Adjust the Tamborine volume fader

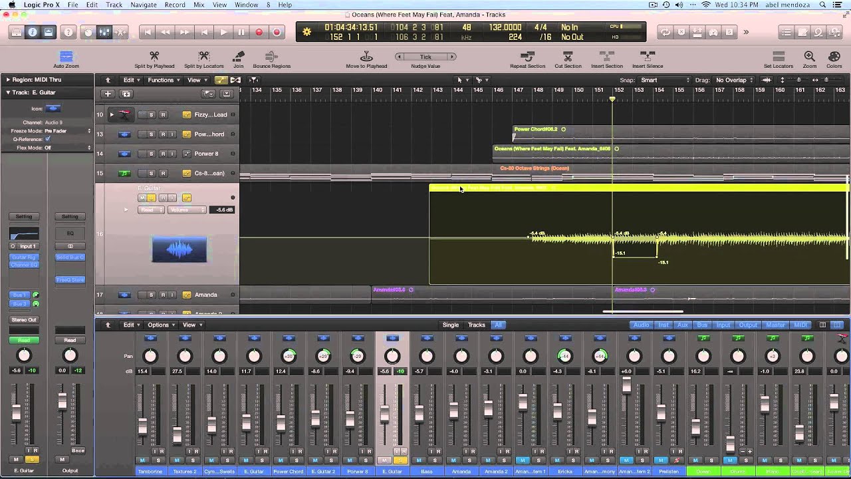pos(142,425)
